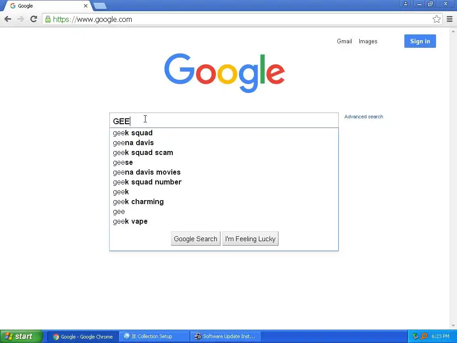
Task: Select the 'geek squad' suggestion
Action: point(224,133)
